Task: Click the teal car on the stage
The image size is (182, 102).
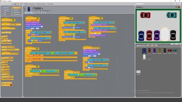Action: 172,15
